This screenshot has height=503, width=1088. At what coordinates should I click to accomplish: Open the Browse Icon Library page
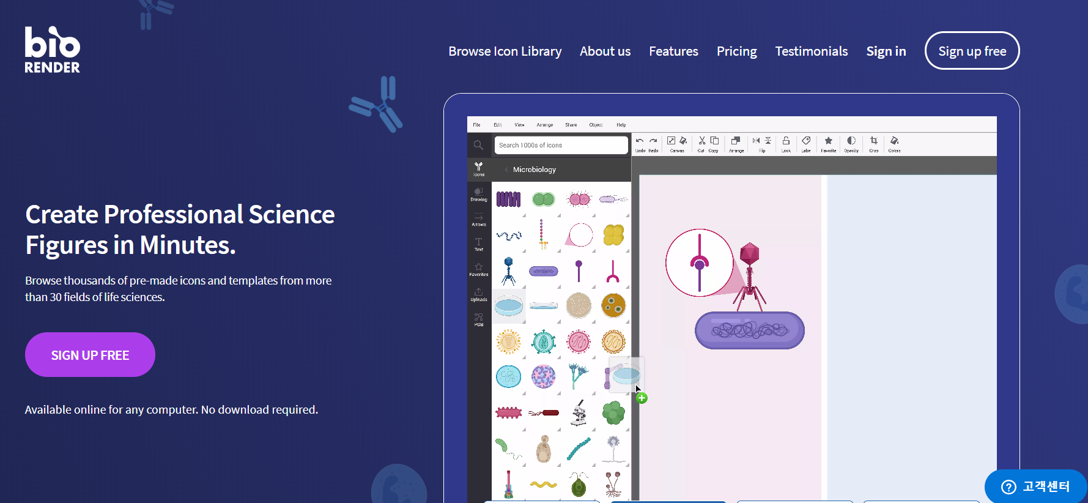pos(505,51)
